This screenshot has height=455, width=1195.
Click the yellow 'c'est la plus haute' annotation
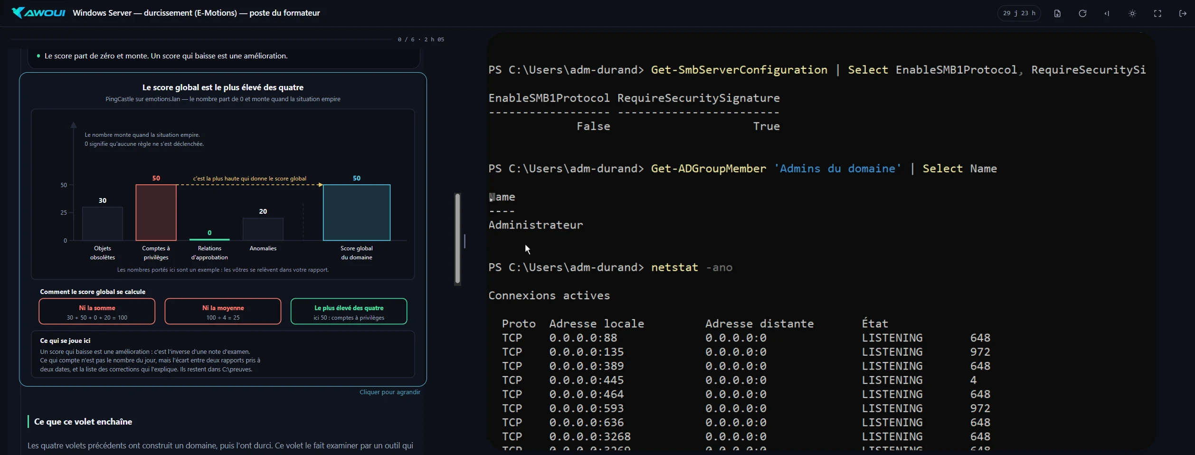(249, 179)
